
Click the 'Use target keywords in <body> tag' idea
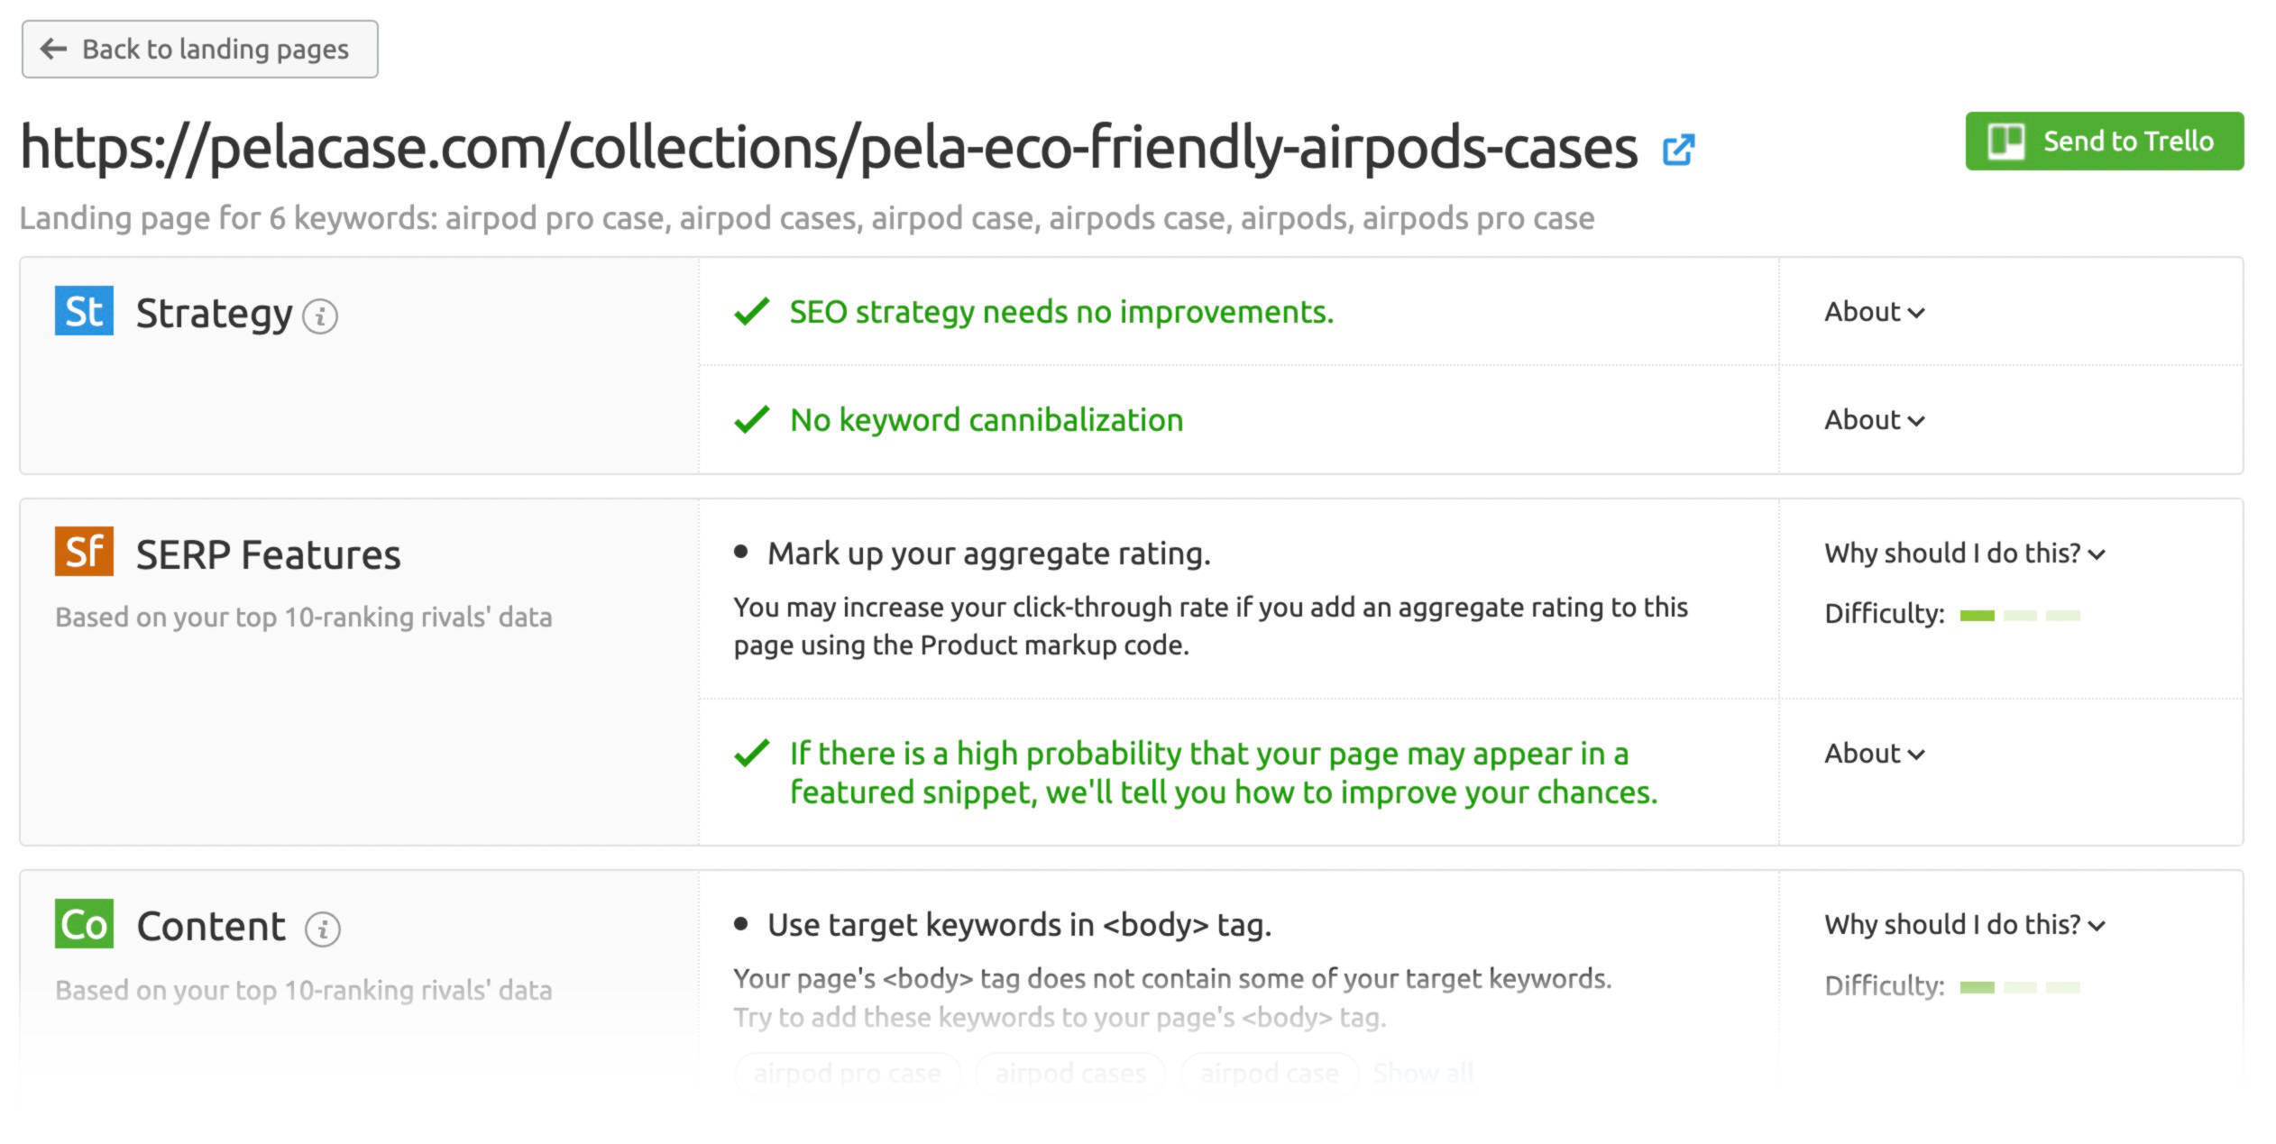click(x=1019, y=925)
